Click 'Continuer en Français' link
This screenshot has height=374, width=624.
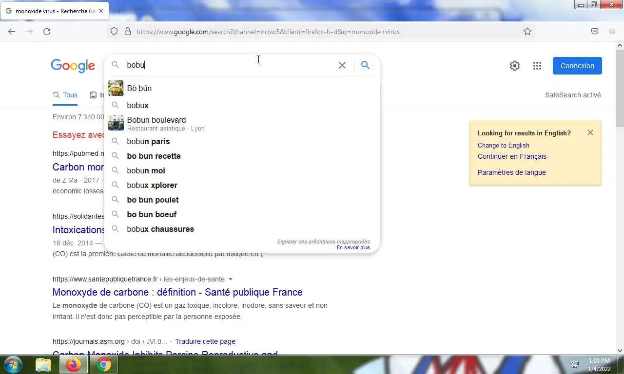512,156
